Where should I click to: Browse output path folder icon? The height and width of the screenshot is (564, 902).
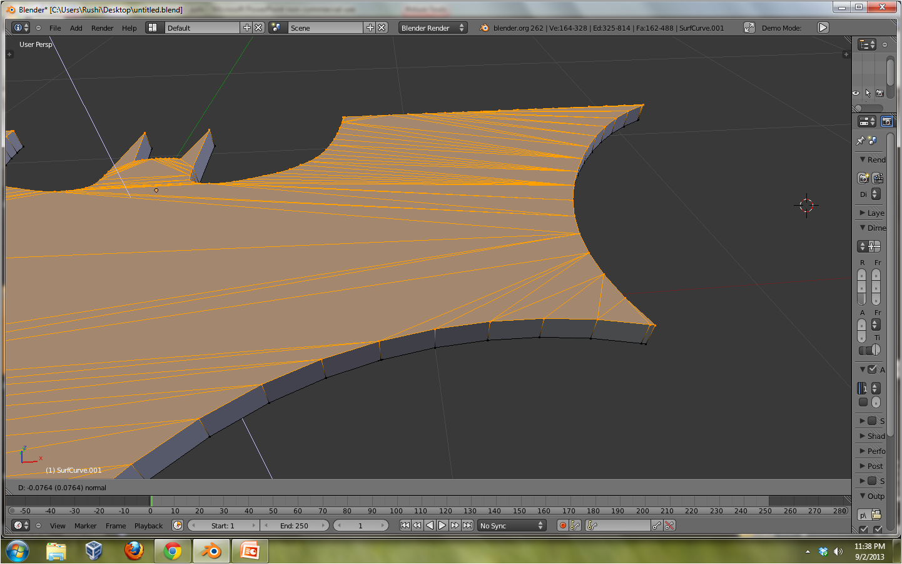click(x=876, y=515)
